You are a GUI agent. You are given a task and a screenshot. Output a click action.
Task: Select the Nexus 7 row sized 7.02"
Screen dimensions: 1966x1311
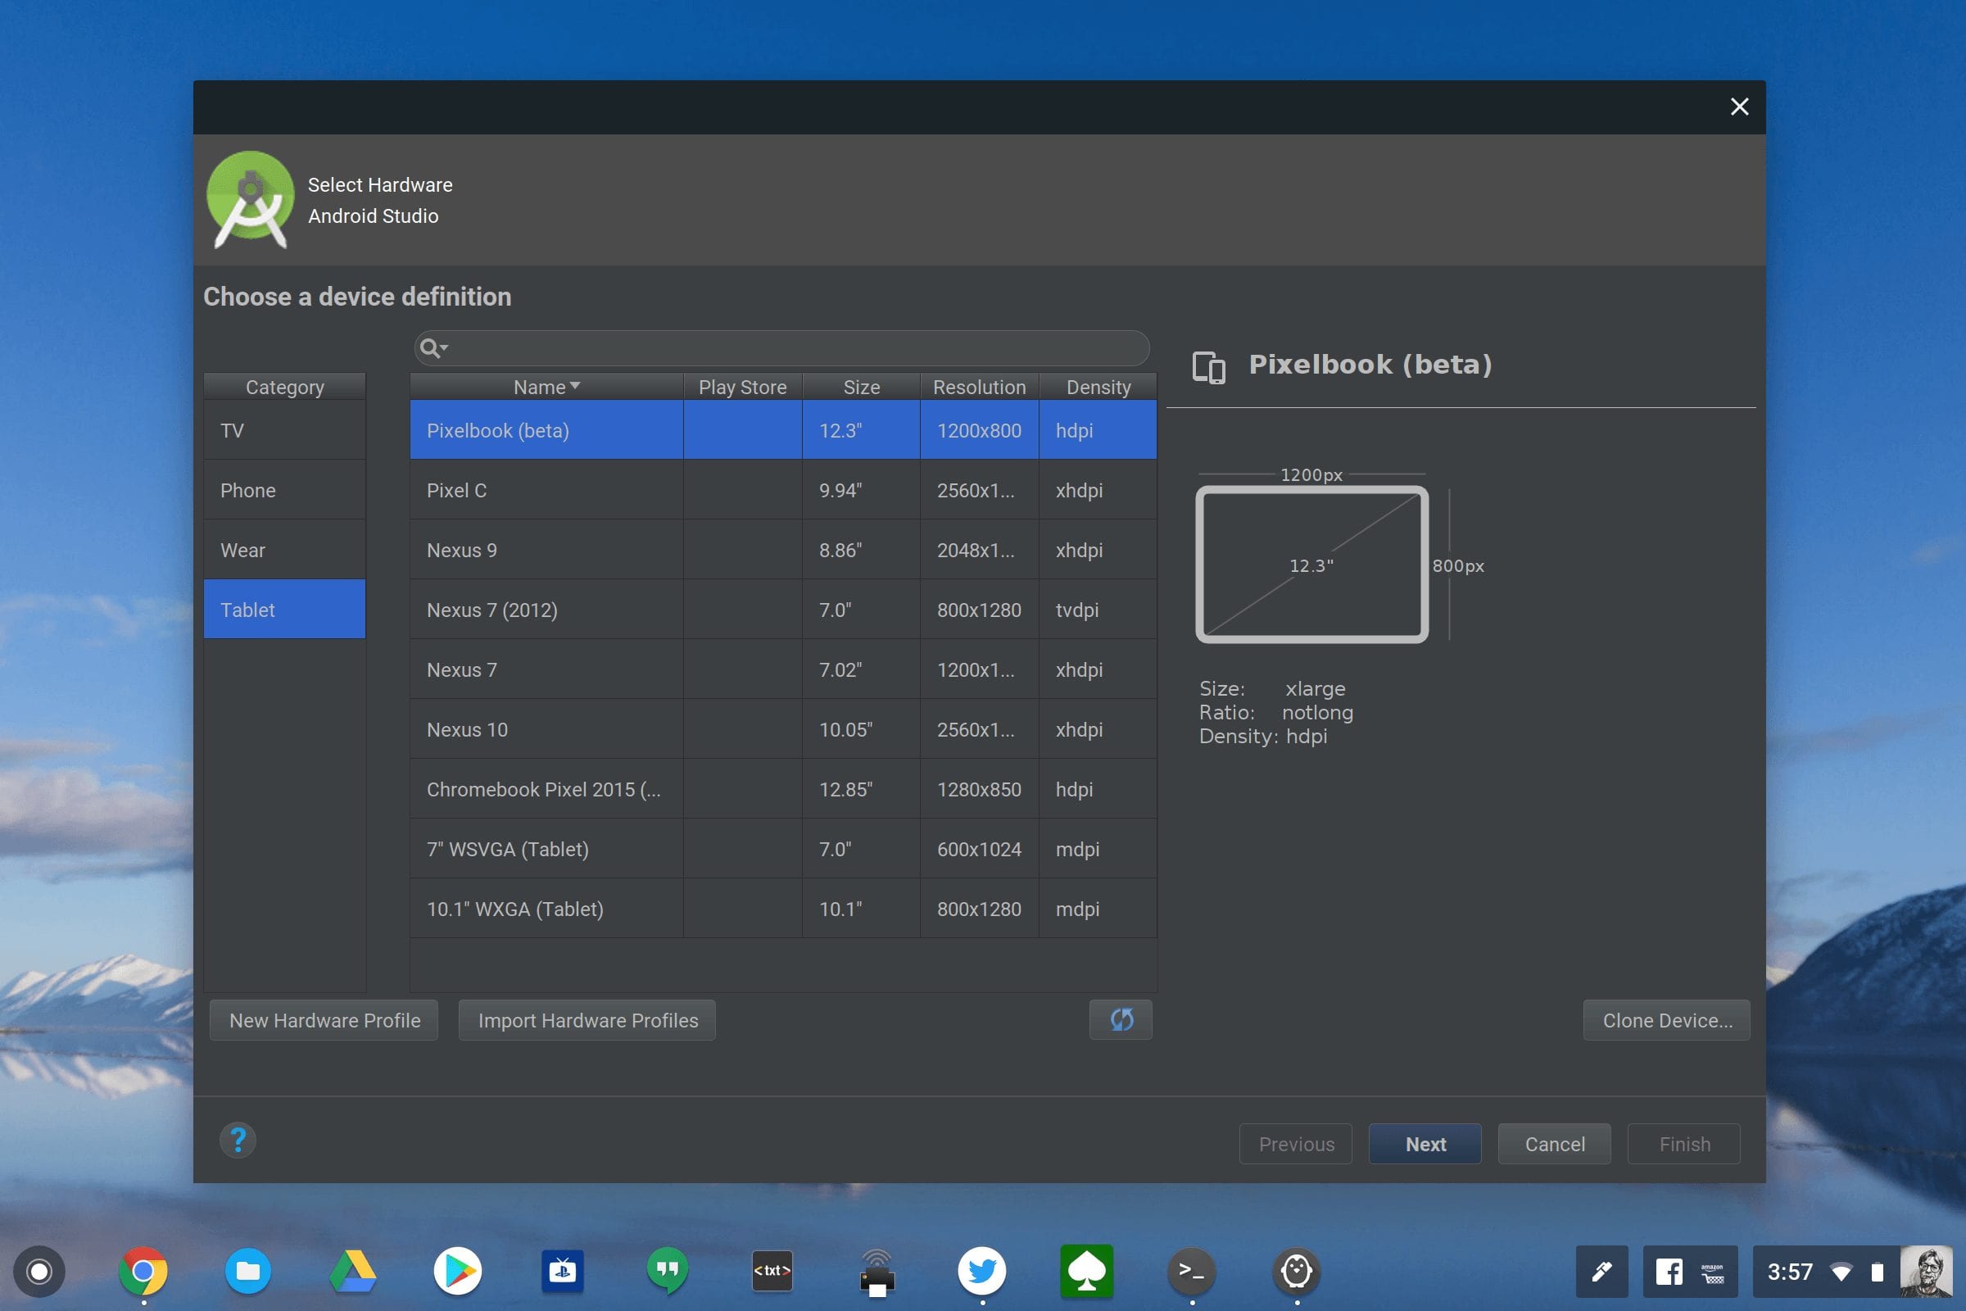pos(783,669)
